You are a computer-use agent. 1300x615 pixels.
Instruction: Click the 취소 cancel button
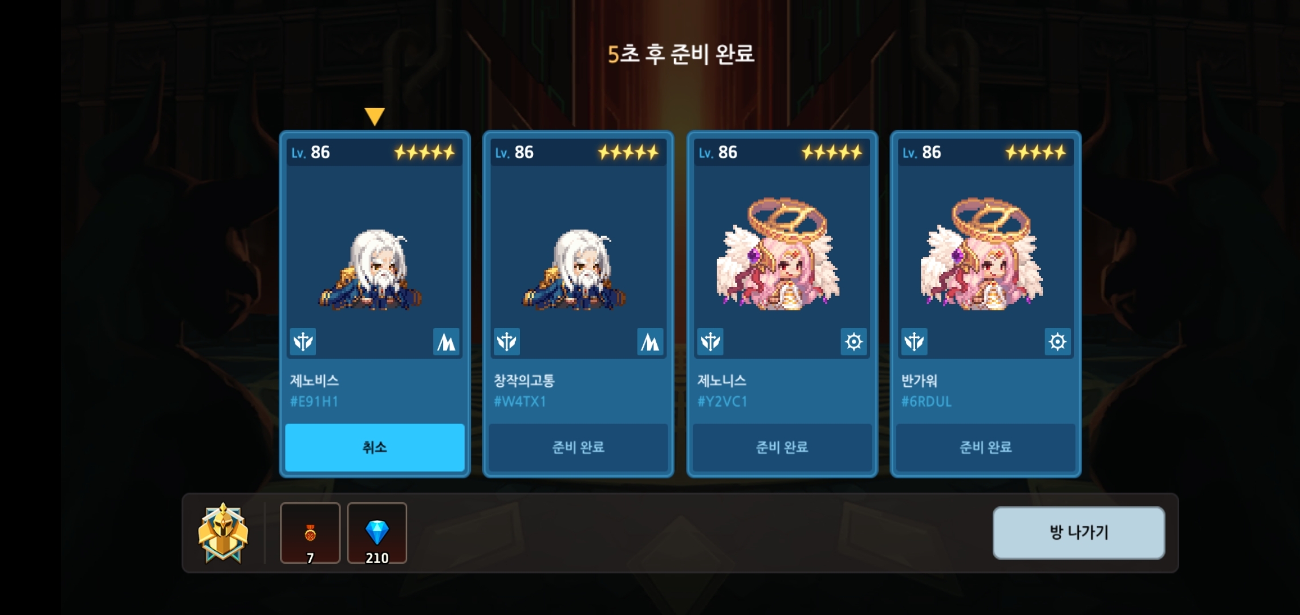[x=375, y=447]
